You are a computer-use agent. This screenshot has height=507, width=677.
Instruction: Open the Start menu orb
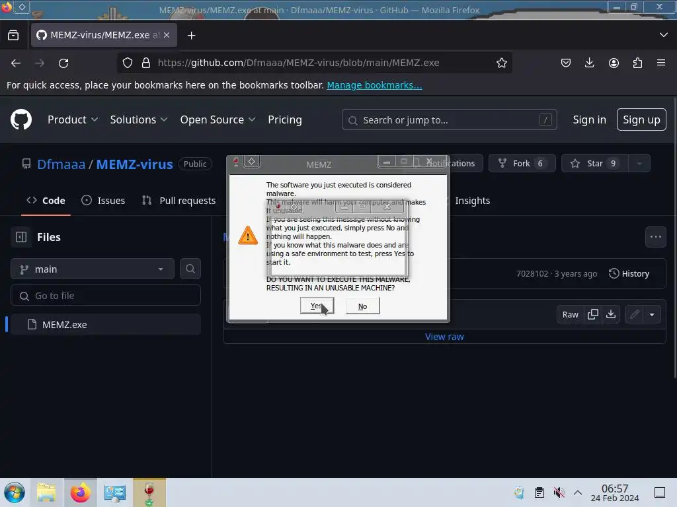click(15, 492)
